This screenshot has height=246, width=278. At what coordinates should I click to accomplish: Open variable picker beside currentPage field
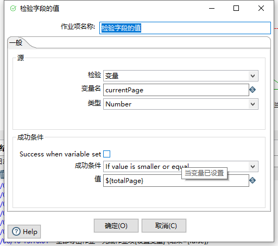coord(252,90)
